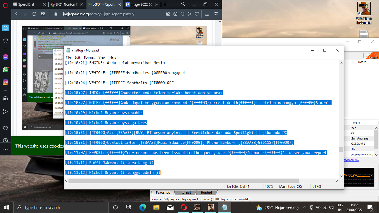Open the Hosted tab in SA-MP
The width and height of the screenshot is (379, 213).
click(x=206, y=193)
